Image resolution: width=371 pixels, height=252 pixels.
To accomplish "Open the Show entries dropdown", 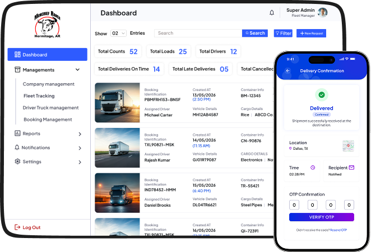I will (x=119, y=34).
